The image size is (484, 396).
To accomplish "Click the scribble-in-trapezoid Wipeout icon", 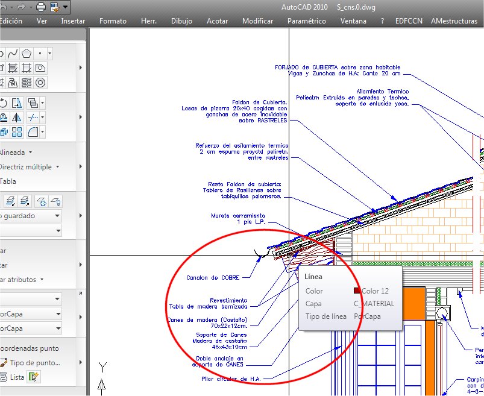I will (13, 83).
